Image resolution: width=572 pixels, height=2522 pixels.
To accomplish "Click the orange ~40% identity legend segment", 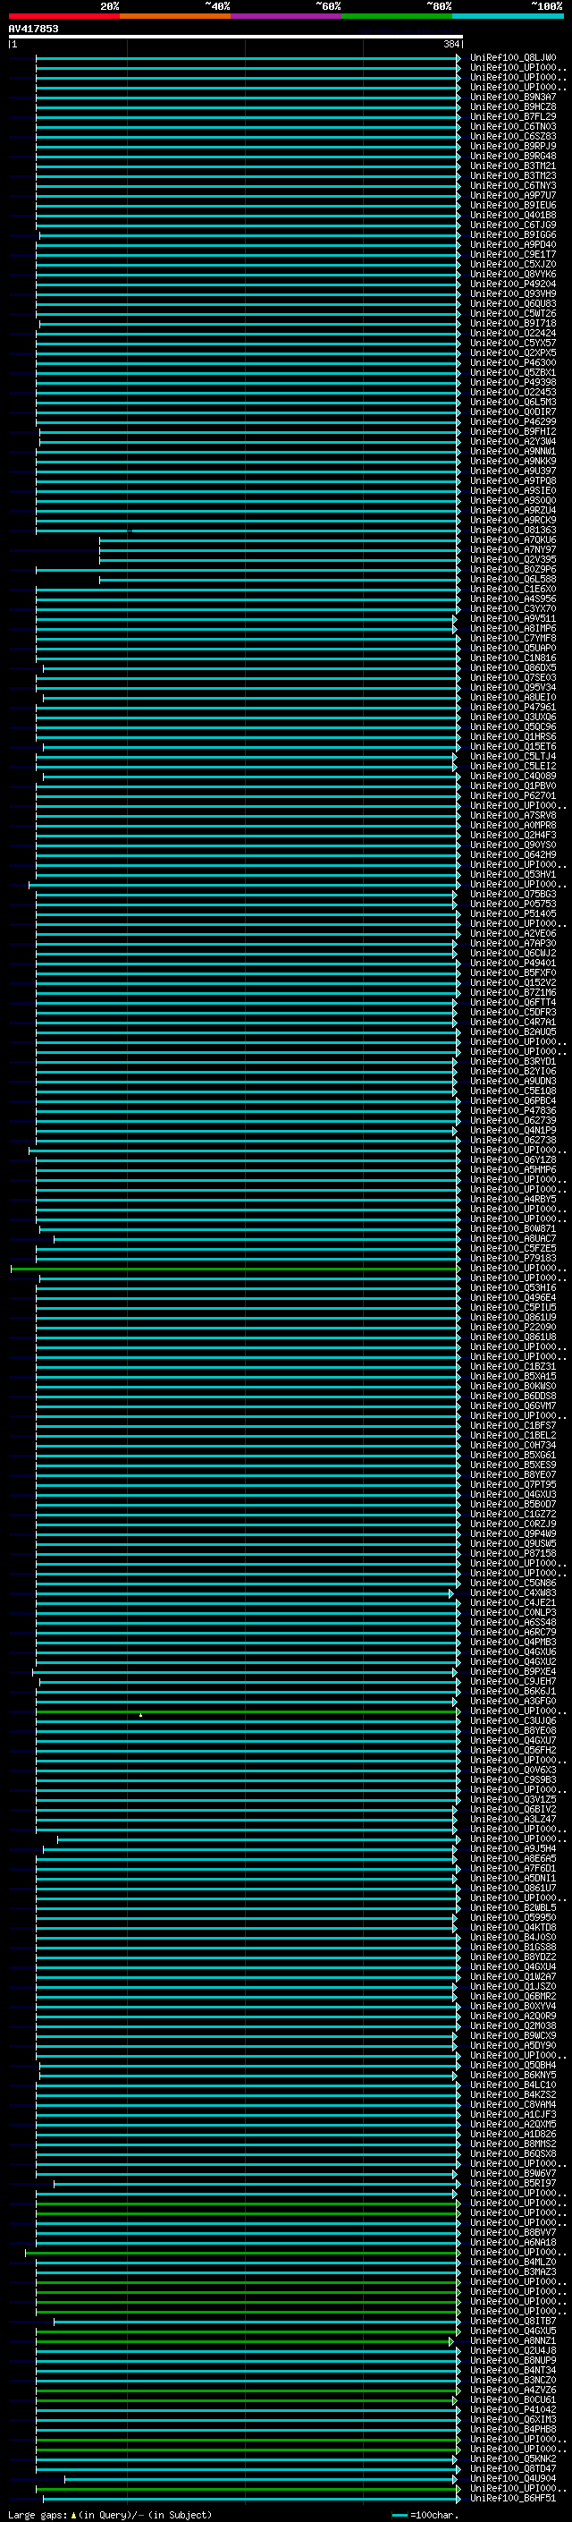I will 175,16.
